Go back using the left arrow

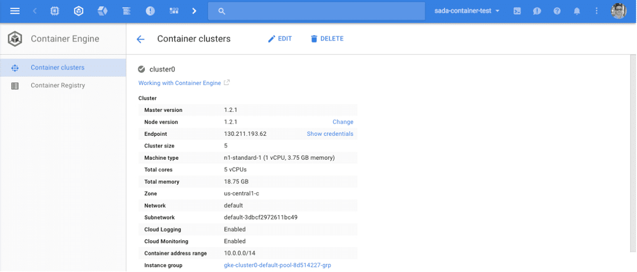click(x=140, y=39)
